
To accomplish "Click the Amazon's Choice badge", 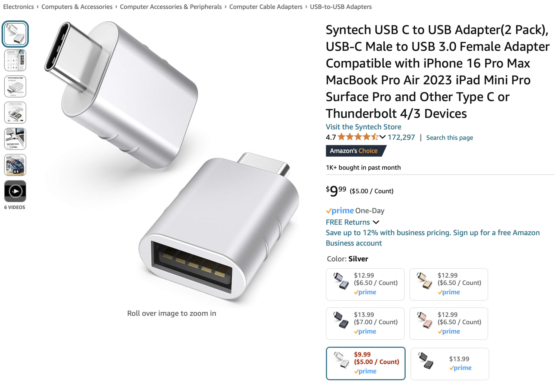I will 356,151.
